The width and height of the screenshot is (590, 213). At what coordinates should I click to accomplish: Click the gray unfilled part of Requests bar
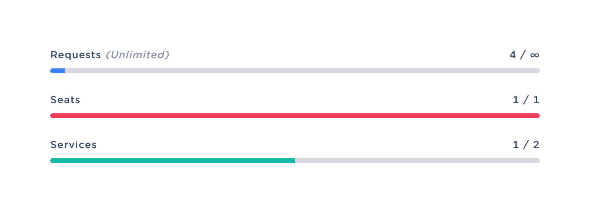[302, 71]
